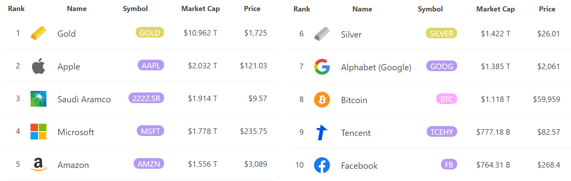571x181 pixels.
Task: Select the yellow GOLD symbol tag
Action: coord(150,32)
